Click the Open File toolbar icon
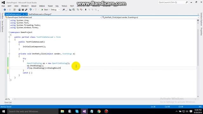 coord(20,10)
